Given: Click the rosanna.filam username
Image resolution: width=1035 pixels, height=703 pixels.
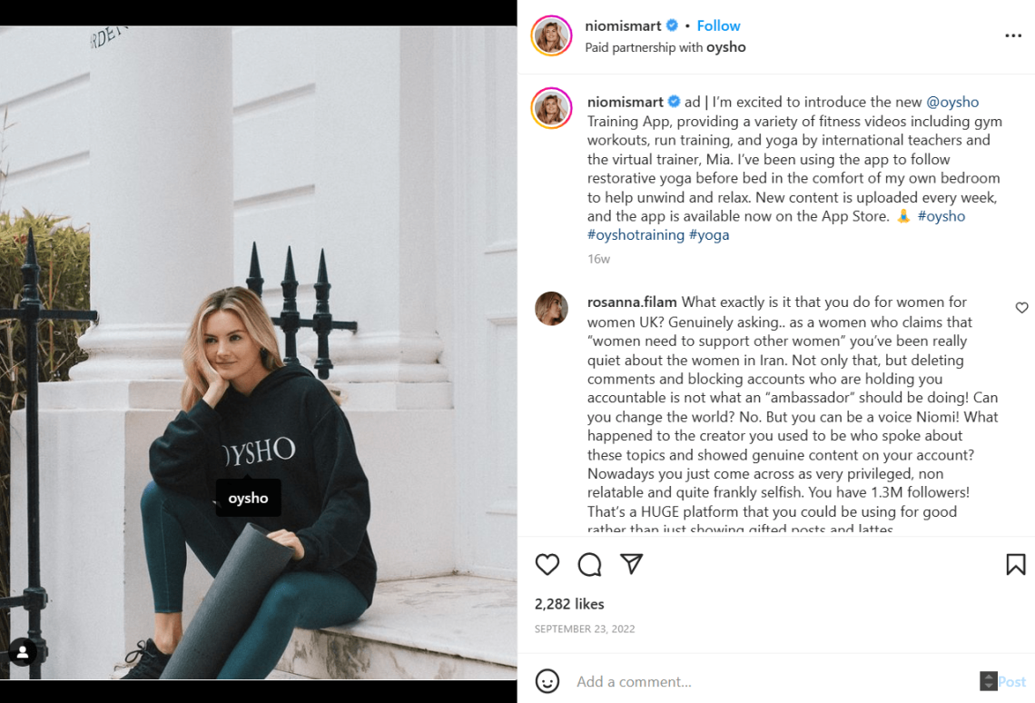Looking at the screenshot, I should (632, 302).
